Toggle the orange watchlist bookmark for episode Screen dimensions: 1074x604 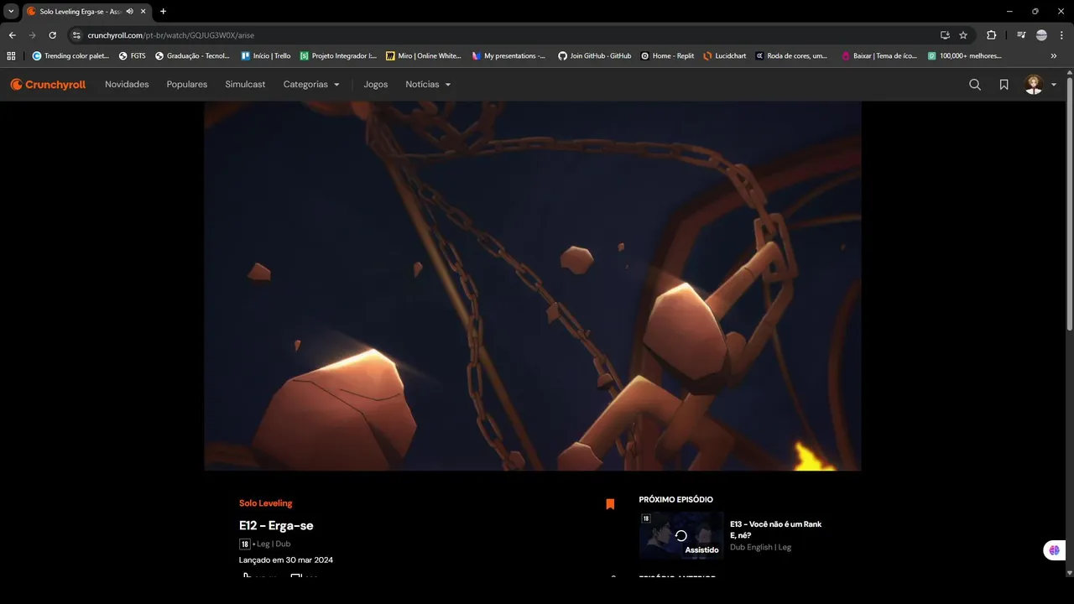(610, 504)
